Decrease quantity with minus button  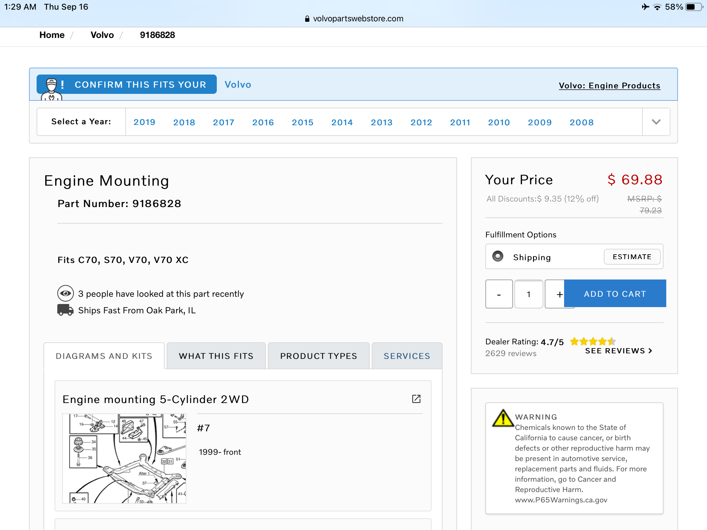coord(499,294)
